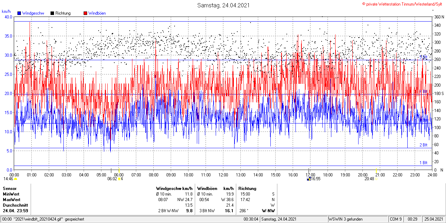Click the sunset marker at 20:48
Image resolution: width=446 pixels, height=223 pixels.
point(376,179)
